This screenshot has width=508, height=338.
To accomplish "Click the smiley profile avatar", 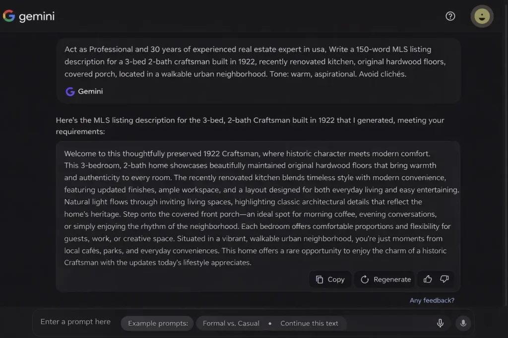I will (482, 16).
